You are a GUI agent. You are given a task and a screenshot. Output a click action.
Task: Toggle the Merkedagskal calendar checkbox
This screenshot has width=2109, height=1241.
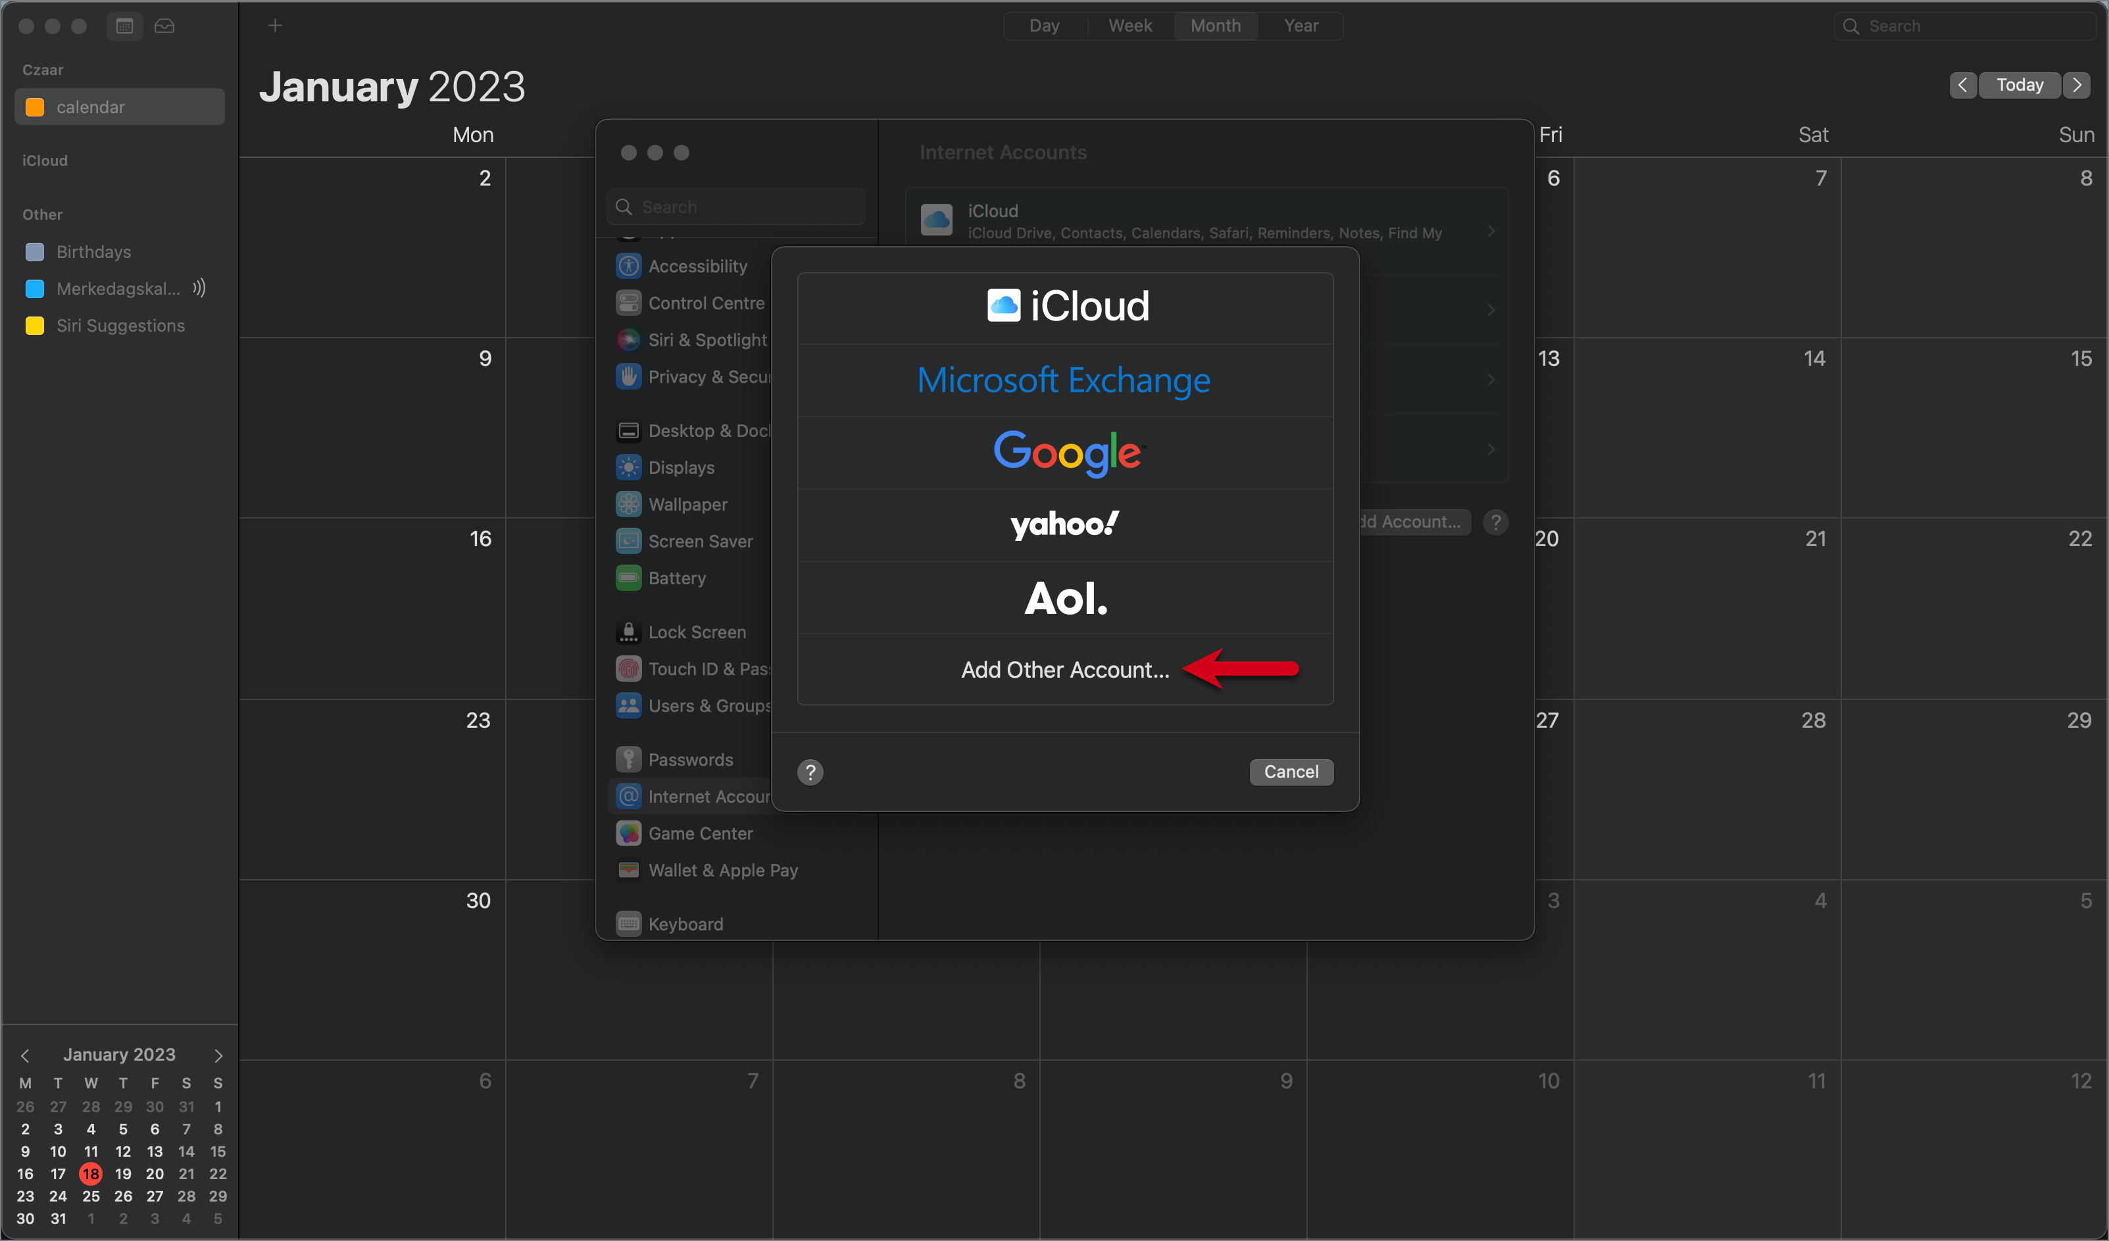coord(35,289)
